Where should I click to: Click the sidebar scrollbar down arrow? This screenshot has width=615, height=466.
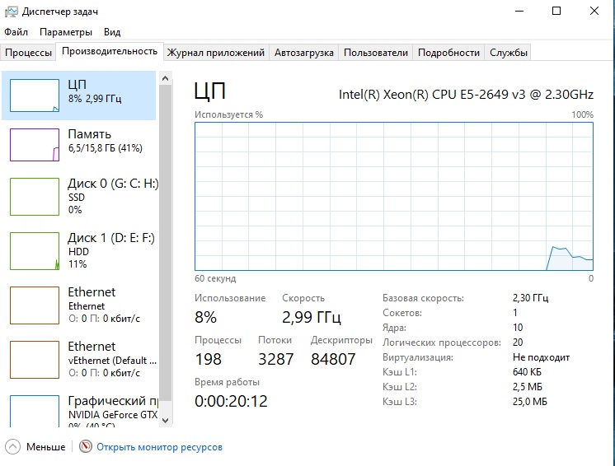click(165, 420)
